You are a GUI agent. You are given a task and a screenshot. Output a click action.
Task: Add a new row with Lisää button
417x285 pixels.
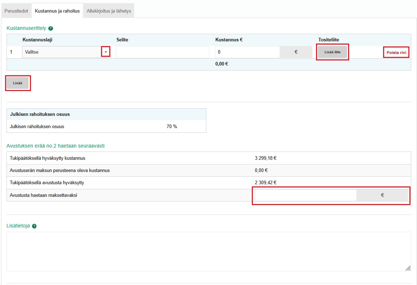[x=17, y=83]
